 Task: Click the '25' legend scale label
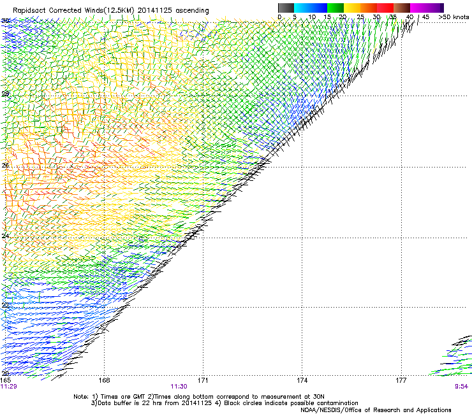[x=360, y=17]
